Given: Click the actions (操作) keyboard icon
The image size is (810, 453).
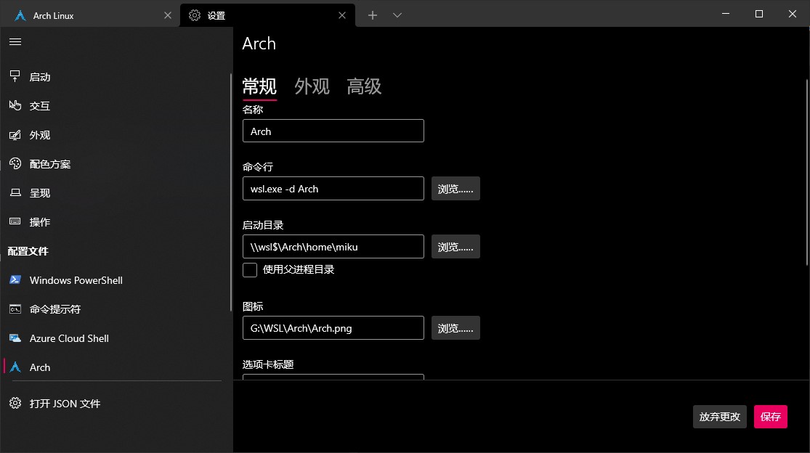Looking at the screenshot, I should point(15,221).
